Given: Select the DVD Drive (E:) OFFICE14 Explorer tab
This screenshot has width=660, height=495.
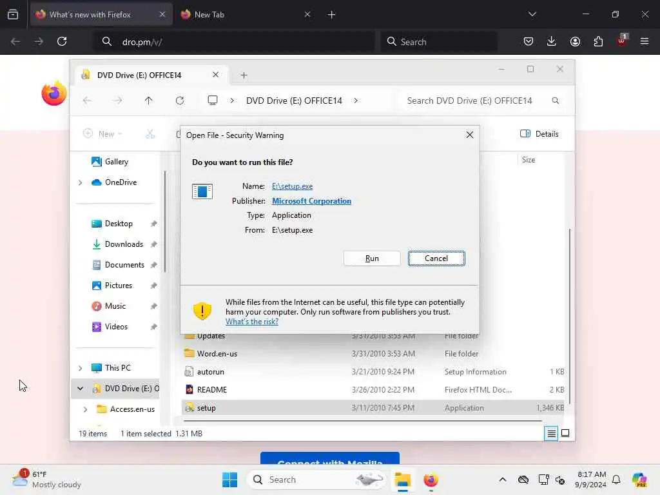Looking at the screenshot, I should (151, 75).
